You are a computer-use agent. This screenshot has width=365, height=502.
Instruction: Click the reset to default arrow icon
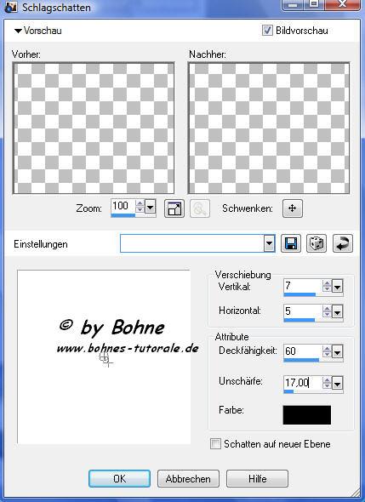pyautogui.click(x=343, y=243)
